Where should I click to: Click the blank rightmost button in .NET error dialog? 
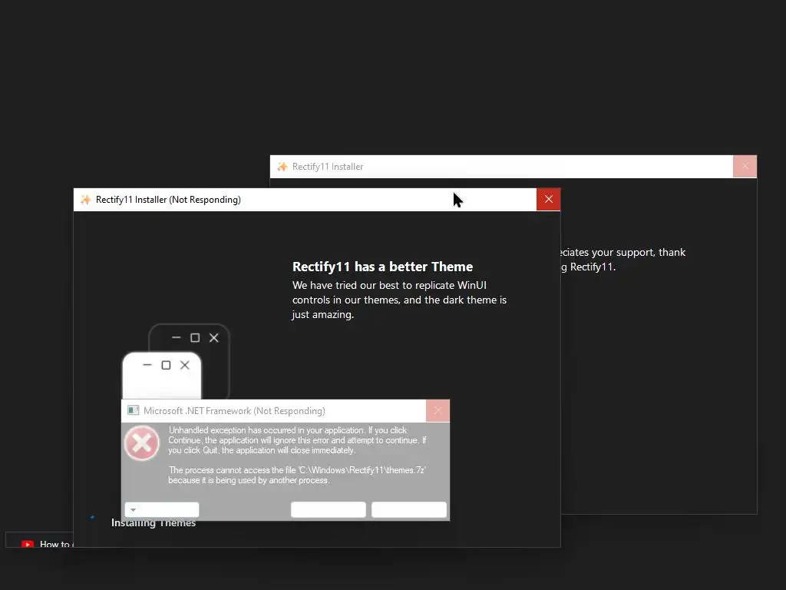tap(409, 510)
